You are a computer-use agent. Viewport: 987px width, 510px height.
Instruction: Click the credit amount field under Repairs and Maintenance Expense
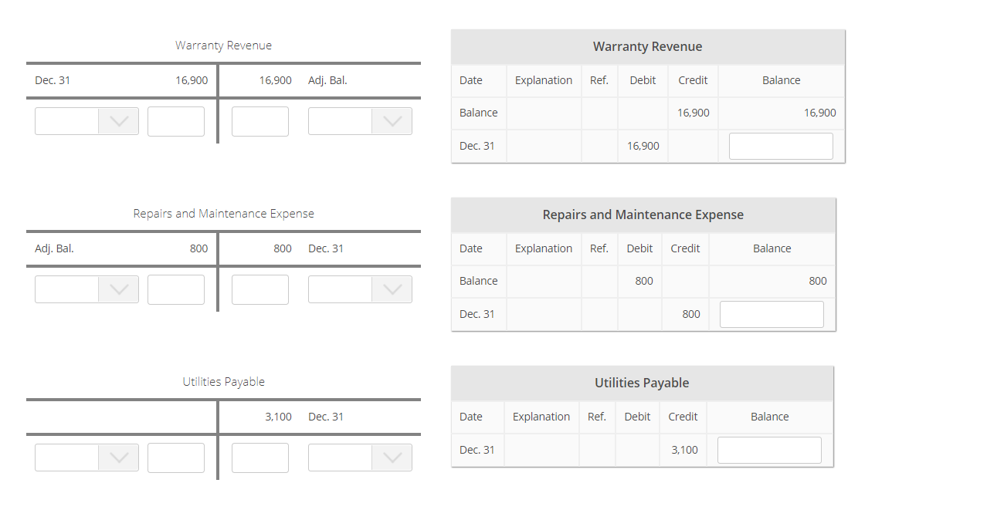tap(260, 289)
